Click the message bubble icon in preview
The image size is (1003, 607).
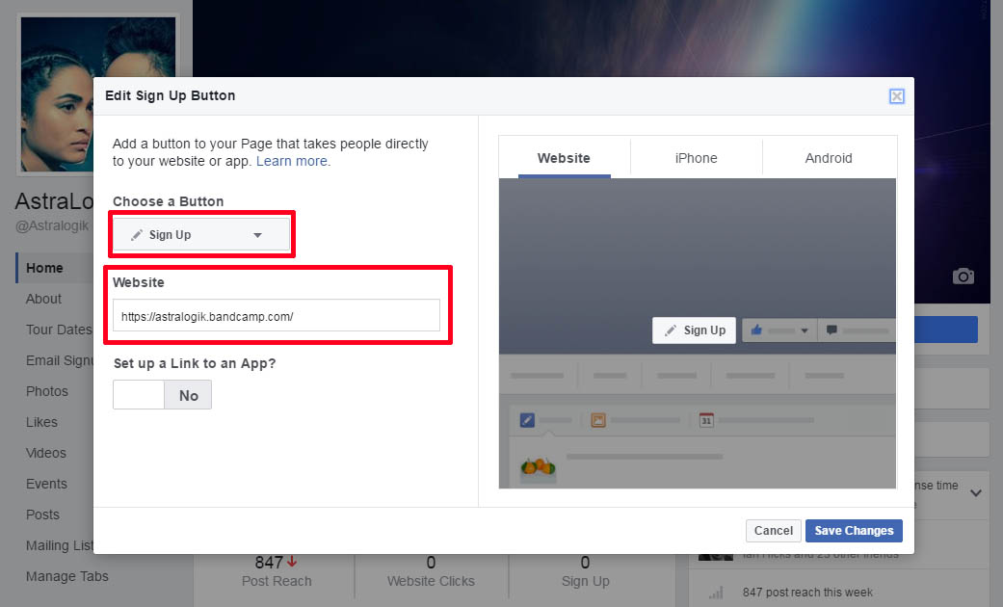[x=831, y=330]
